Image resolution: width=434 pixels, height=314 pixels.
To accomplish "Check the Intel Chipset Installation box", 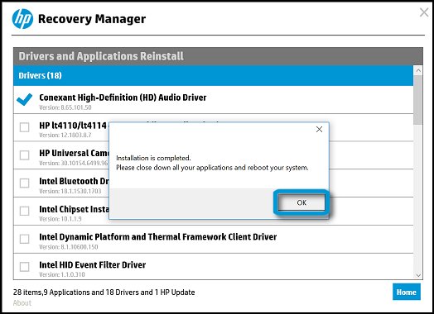I will (24, 211).
